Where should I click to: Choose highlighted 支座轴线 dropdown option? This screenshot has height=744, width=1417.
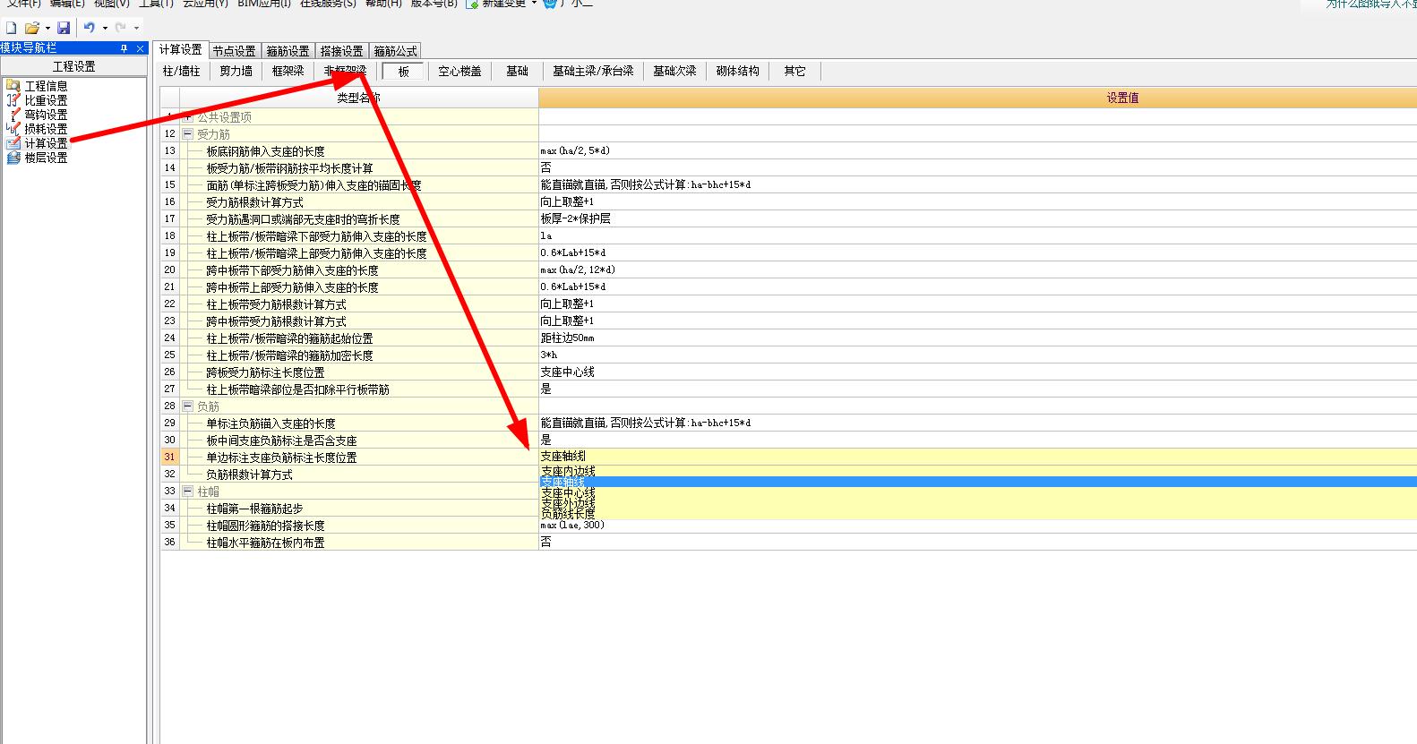(978, 482)
